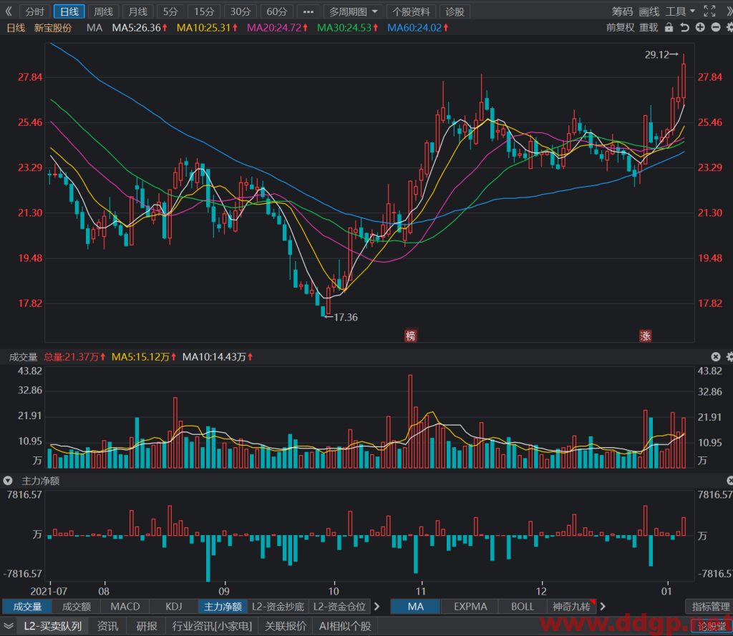Viewport: 733px width, 636px height.
Task: Show more main-indicator tabs arrow
Action: 603,607
